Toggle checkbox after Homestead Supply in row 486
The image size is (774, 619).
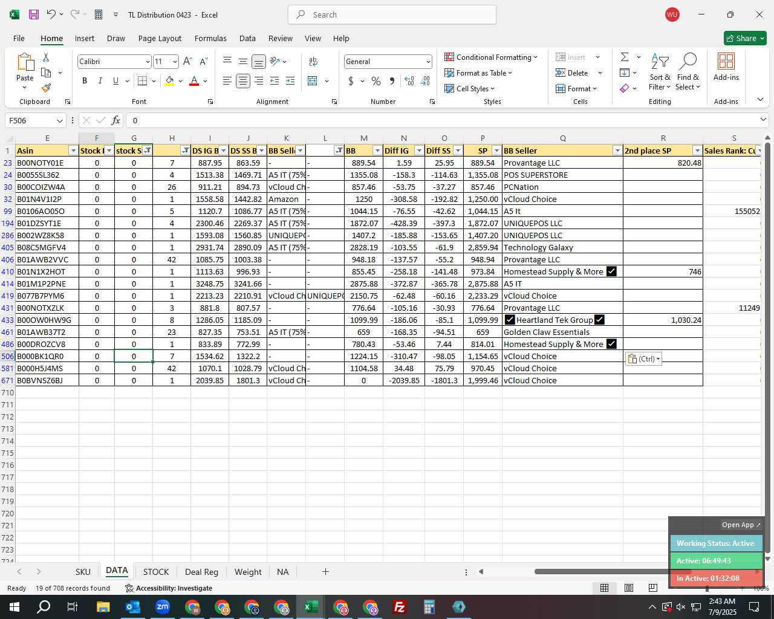point(611,344)
